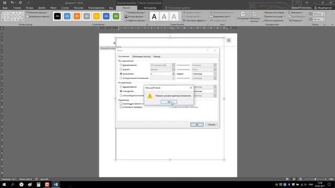
Task: Click OK in the Layout dialog
Action: click(x=197, y=124)
